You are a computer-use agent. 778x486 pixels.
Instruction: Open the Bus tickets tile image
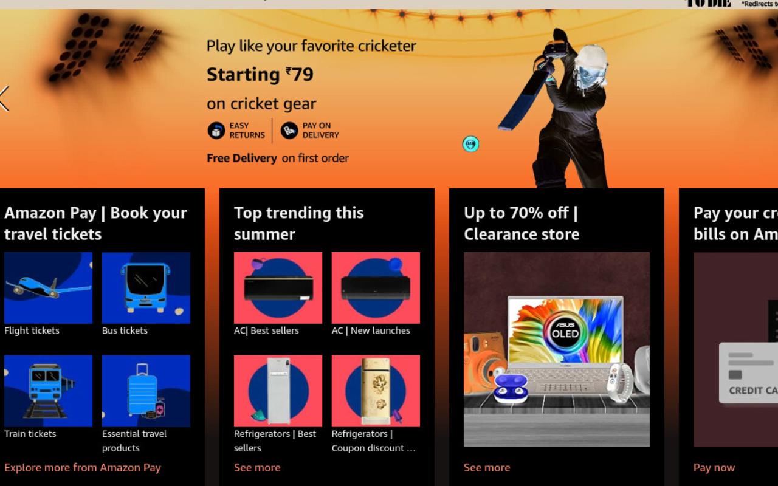pos(146,288)
